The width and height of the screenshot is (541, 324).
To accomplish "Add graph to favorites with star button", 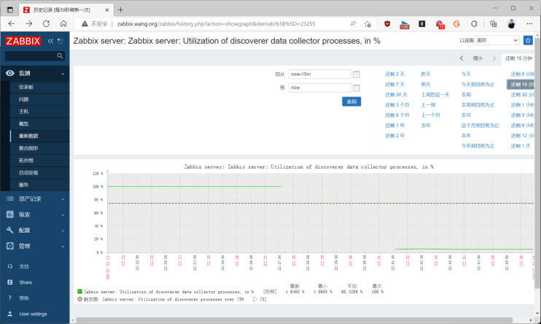I will pos(528,40).
